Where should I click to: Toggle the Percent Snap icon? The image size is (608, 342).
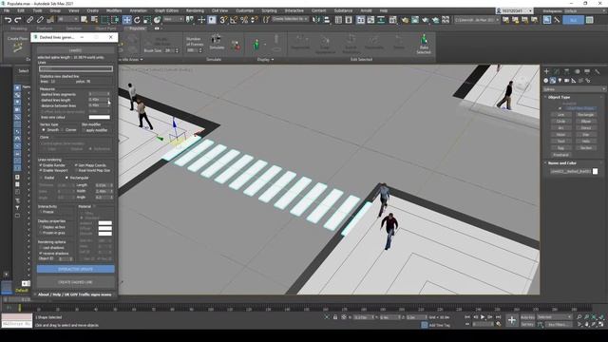[244, 19]
